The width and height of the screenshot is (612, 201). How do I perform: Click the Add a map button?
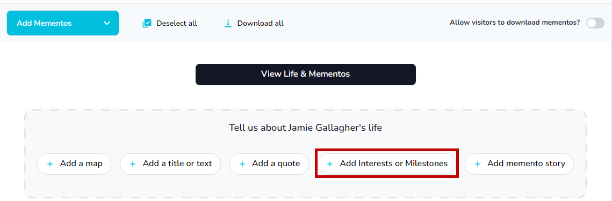point(74,164)
